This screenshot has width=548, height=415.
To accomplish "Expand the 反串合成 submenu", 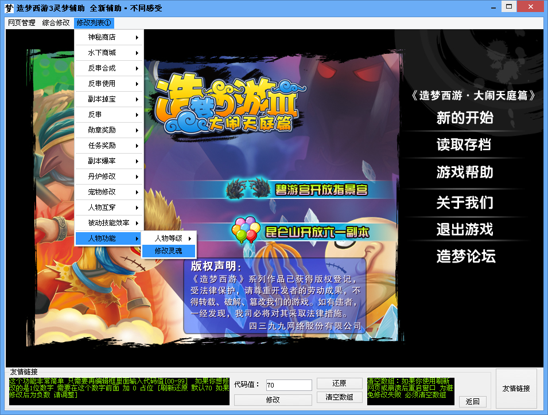I will (109, 68).
